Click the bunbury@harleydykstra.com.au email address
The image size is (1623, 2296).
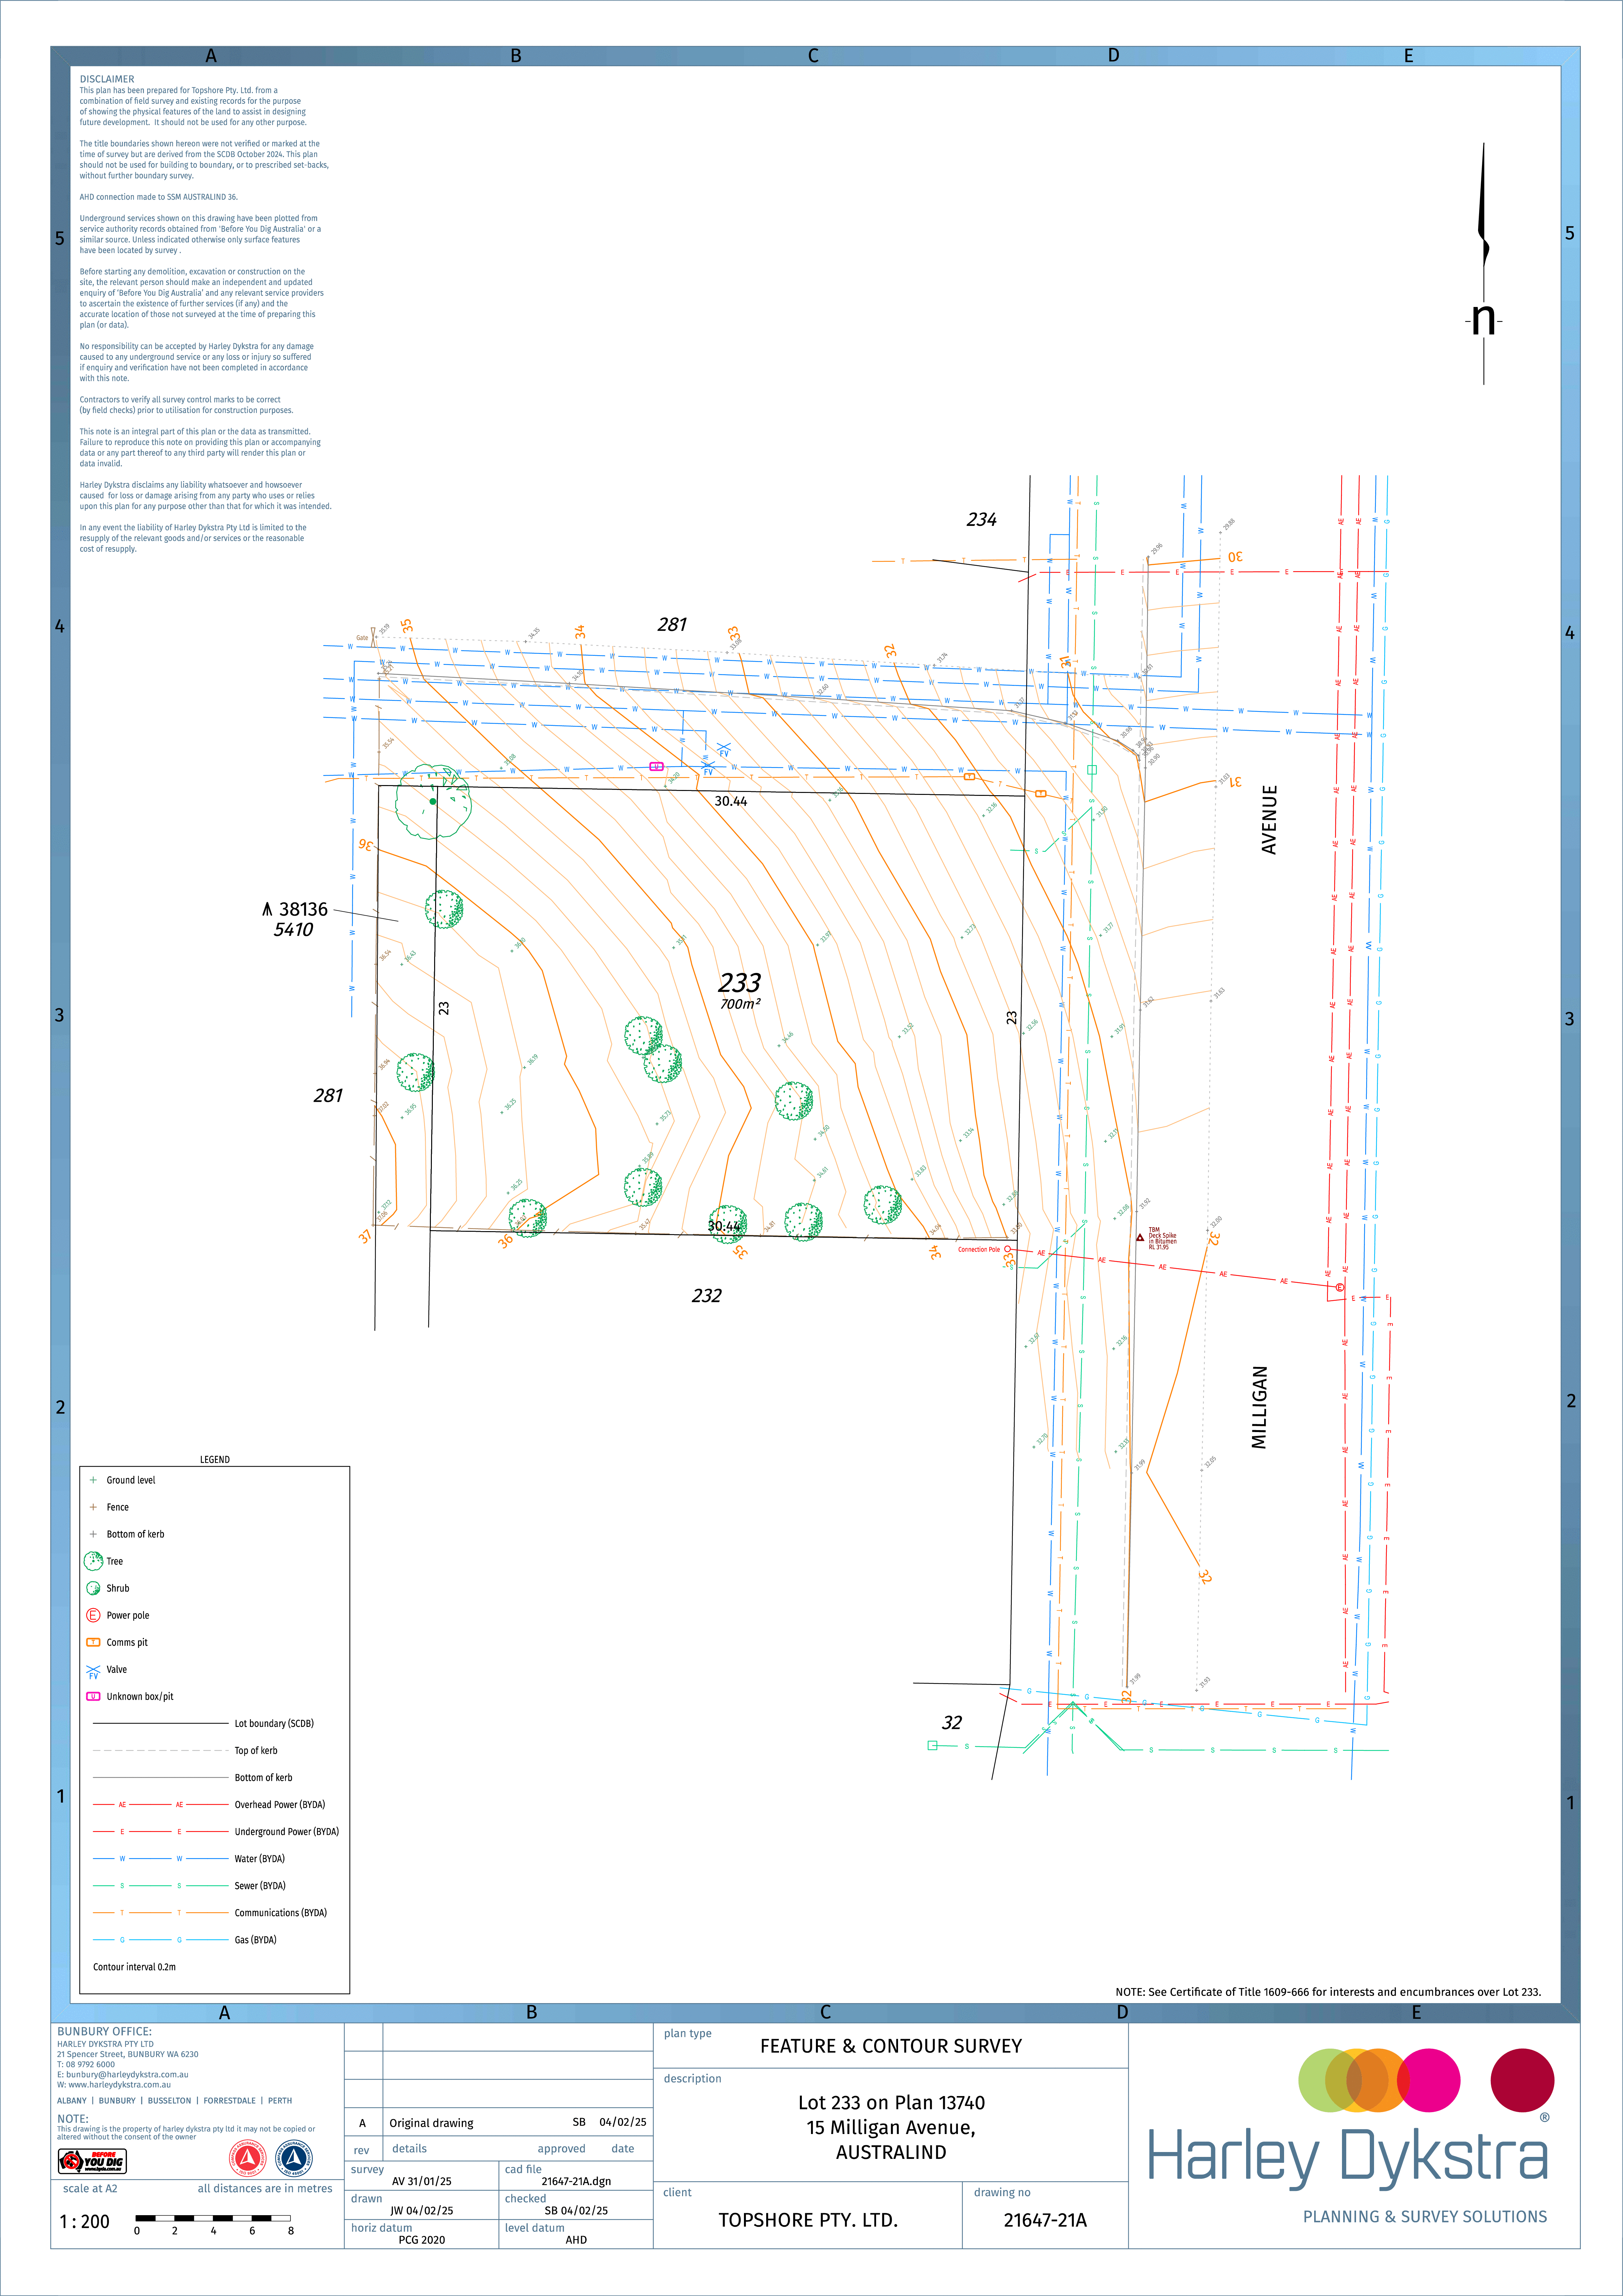(x=127, y=2075)
